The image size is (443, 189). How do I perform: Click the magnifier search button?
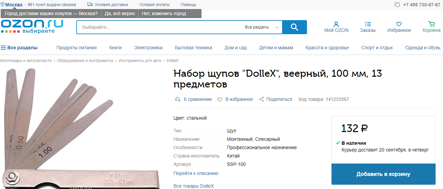tap(295, 27)
